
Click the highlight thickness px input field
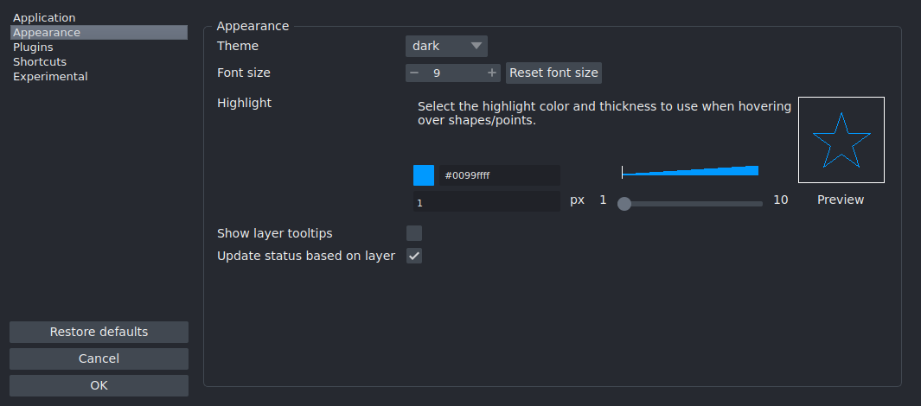(486, 202)
